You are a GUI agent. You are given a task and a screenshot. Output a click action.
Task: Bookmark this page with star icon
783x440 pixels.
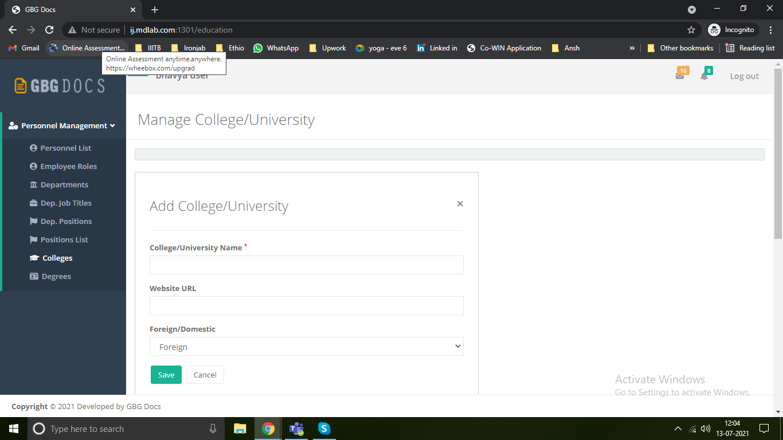691,30
